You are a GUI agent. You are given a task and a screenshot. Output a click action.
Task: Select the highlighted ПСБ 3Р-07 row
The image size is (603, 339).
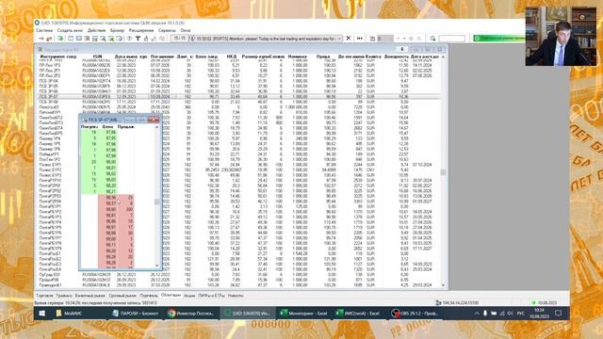238,96
